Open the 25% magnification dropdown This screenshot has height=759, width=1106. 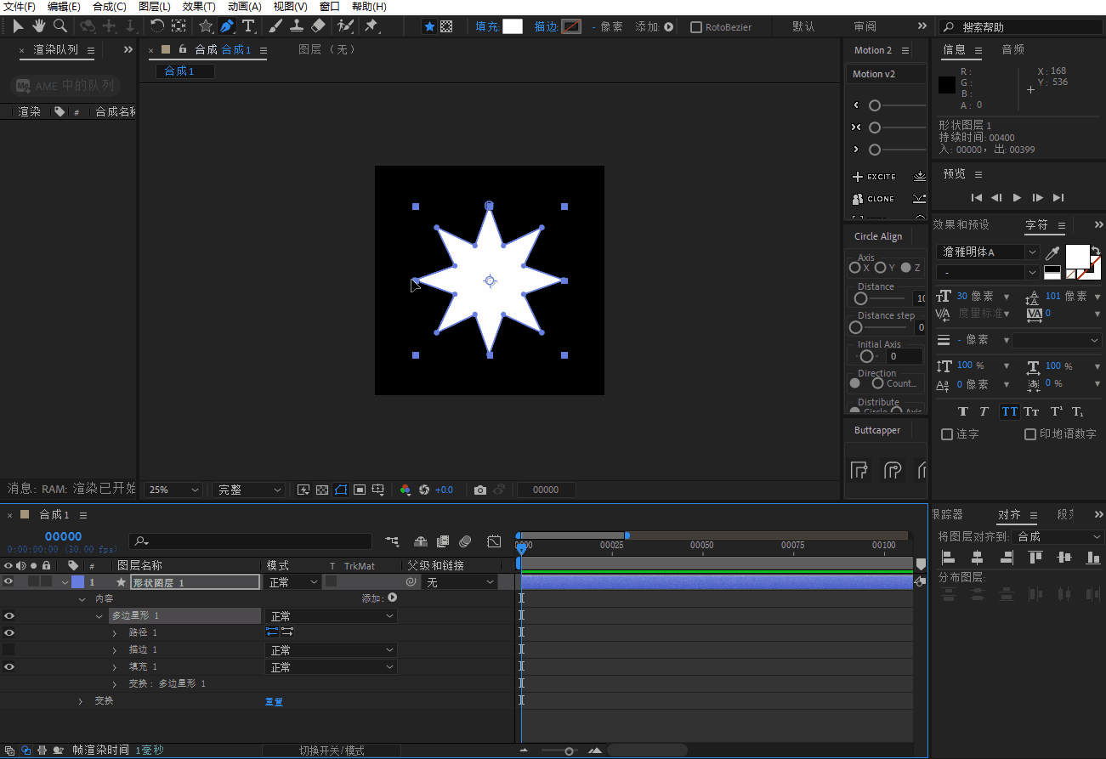click(x=174, y=490)
